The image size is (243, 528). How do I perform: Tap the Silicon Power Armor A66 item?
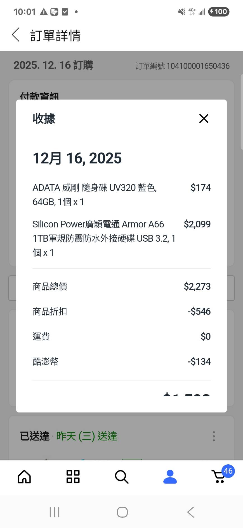tap(103, 238)
